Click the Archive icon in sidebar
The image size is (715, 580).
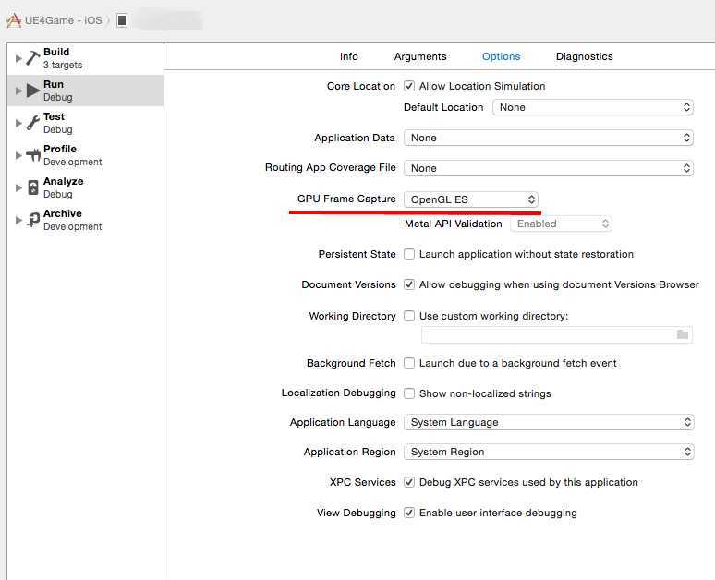click(x=33, y=220)
